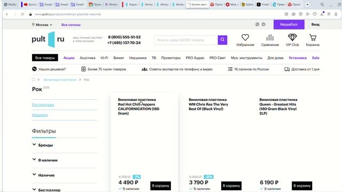The width and height of the screenshot is (342, 192).
Task: Open the Hi-Fi category
Action: (x=104, y=58)
